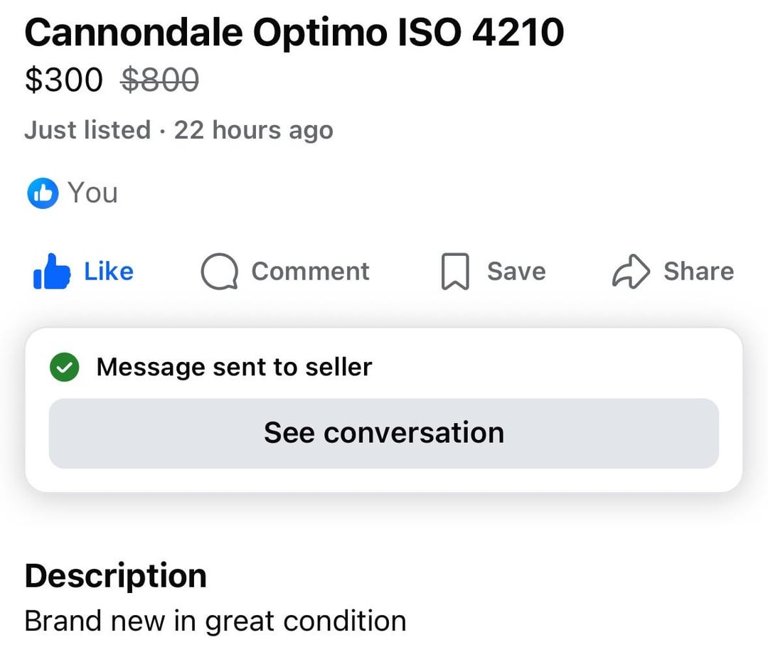This screenshot has width=768, height=647.
Task: Click 'Brand new in great condition' description text
Action: pyautogui.click(x=215, y=621)
